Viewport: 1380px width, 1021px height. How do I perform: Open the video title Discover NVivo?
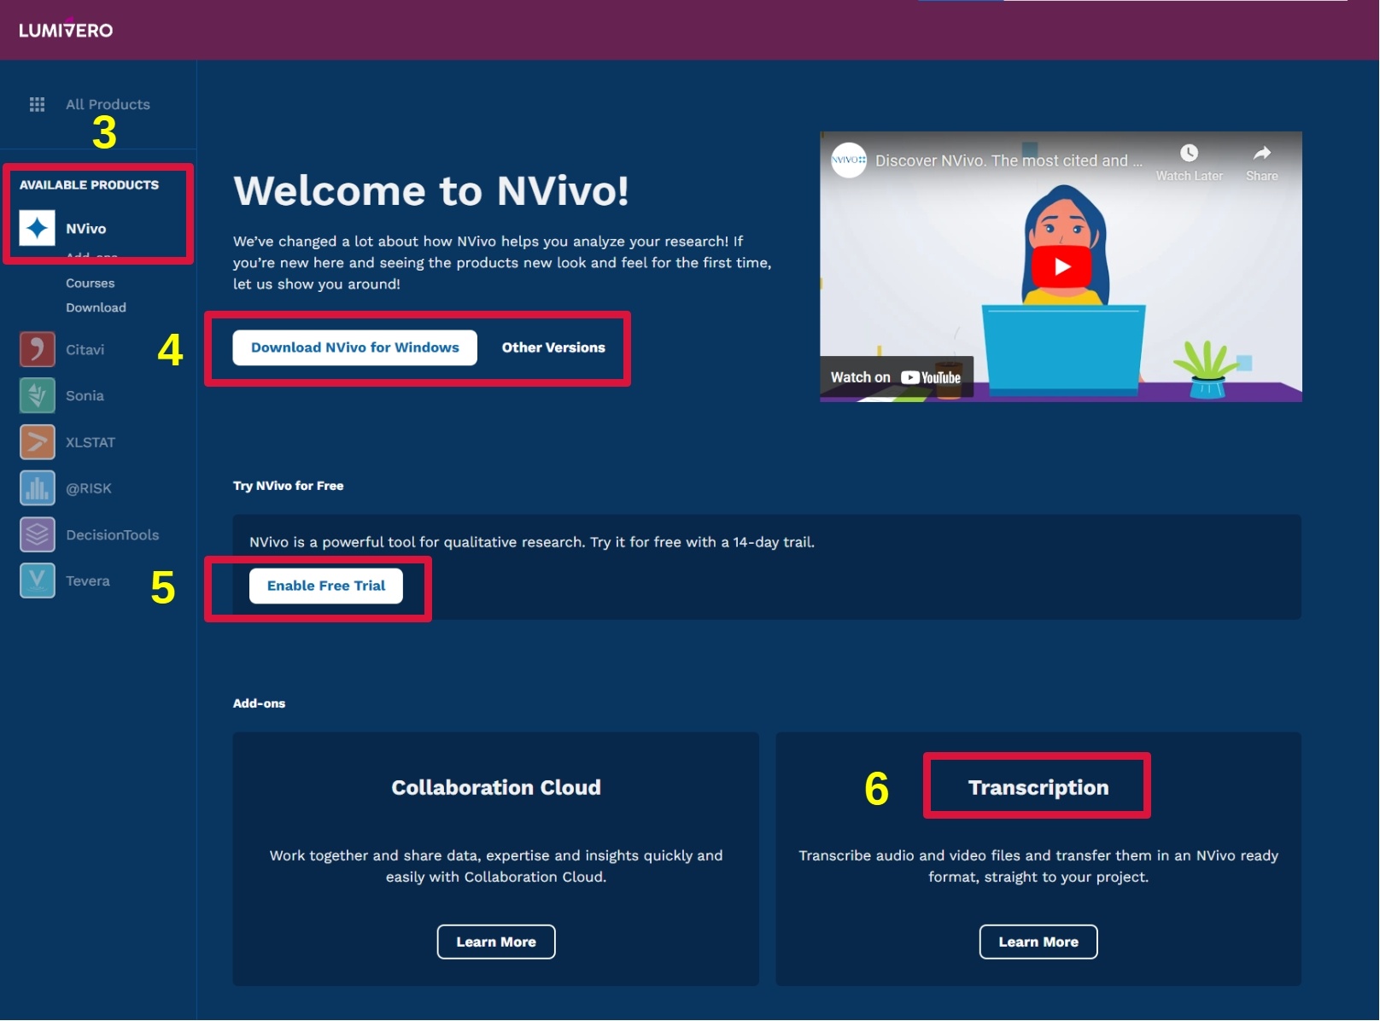1009,160
